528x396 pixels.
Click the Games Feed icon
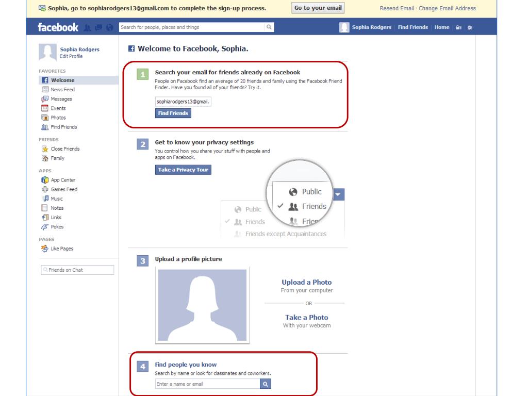click(45, 190)
